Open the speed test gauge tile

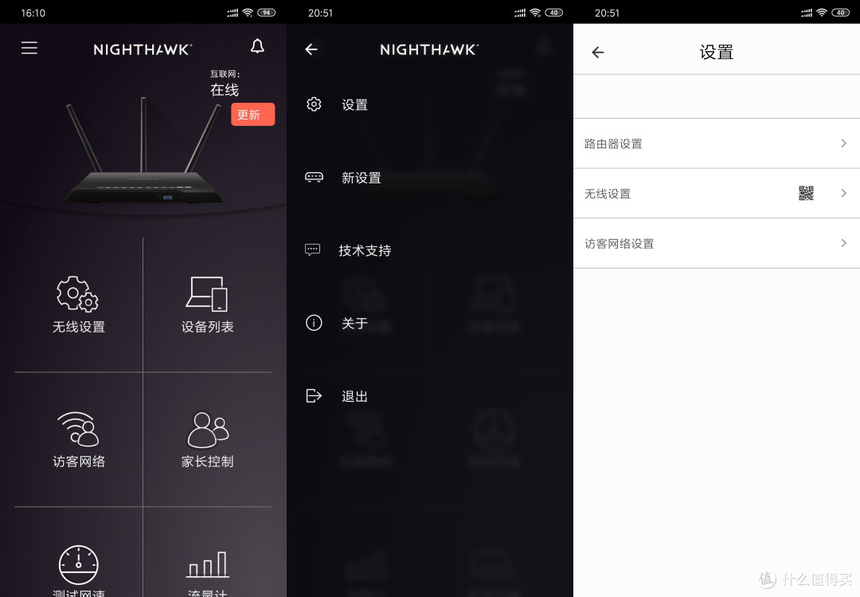[x=78, y=570]
